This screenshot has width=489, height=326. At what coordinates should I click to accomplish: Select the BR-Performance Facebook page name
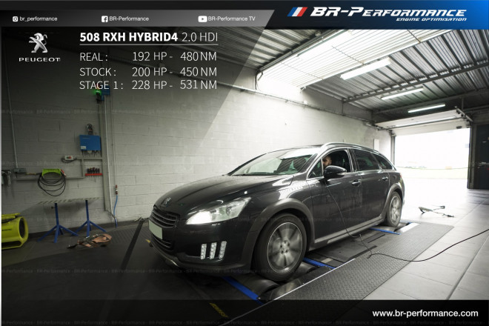129,19
